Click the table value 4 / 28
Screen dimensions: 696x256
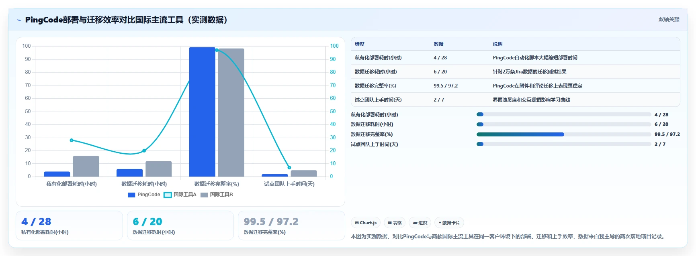440,58
